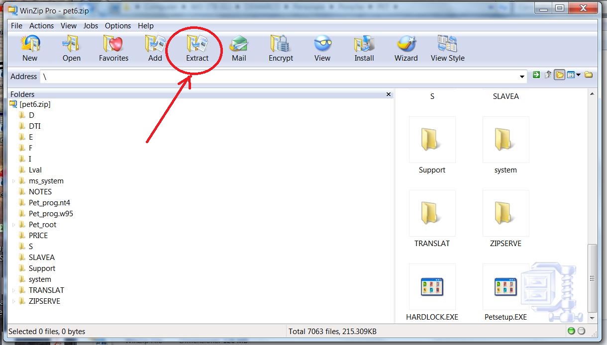Image resolution: width=607 pixels, height=345 pixels.
Task: Click the View Style toolbar icon
Action: click(447, 44)
